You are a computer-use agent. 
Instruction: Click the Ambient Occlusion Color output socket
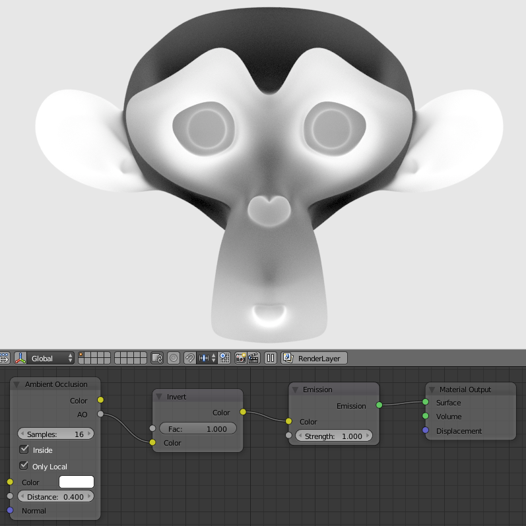100,400
